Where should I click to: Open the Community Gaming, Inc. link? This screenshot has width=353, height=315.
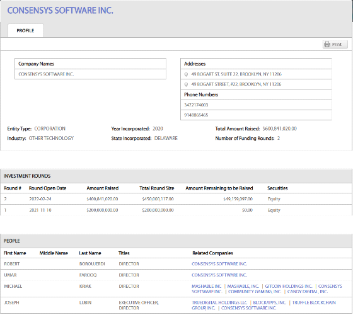[x=255, y=292]
